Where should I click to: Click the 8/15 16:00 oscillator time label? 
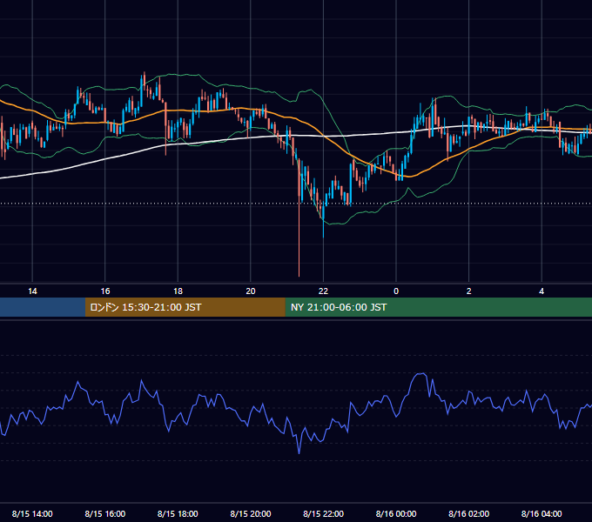(x=105, y=513)
